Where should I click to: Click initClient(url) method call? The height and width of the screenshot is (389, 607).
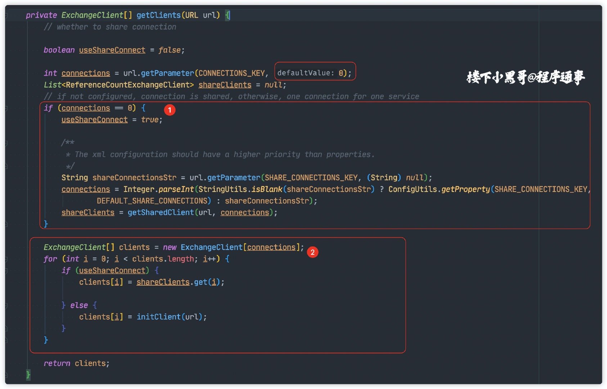[x=169, y=317]
